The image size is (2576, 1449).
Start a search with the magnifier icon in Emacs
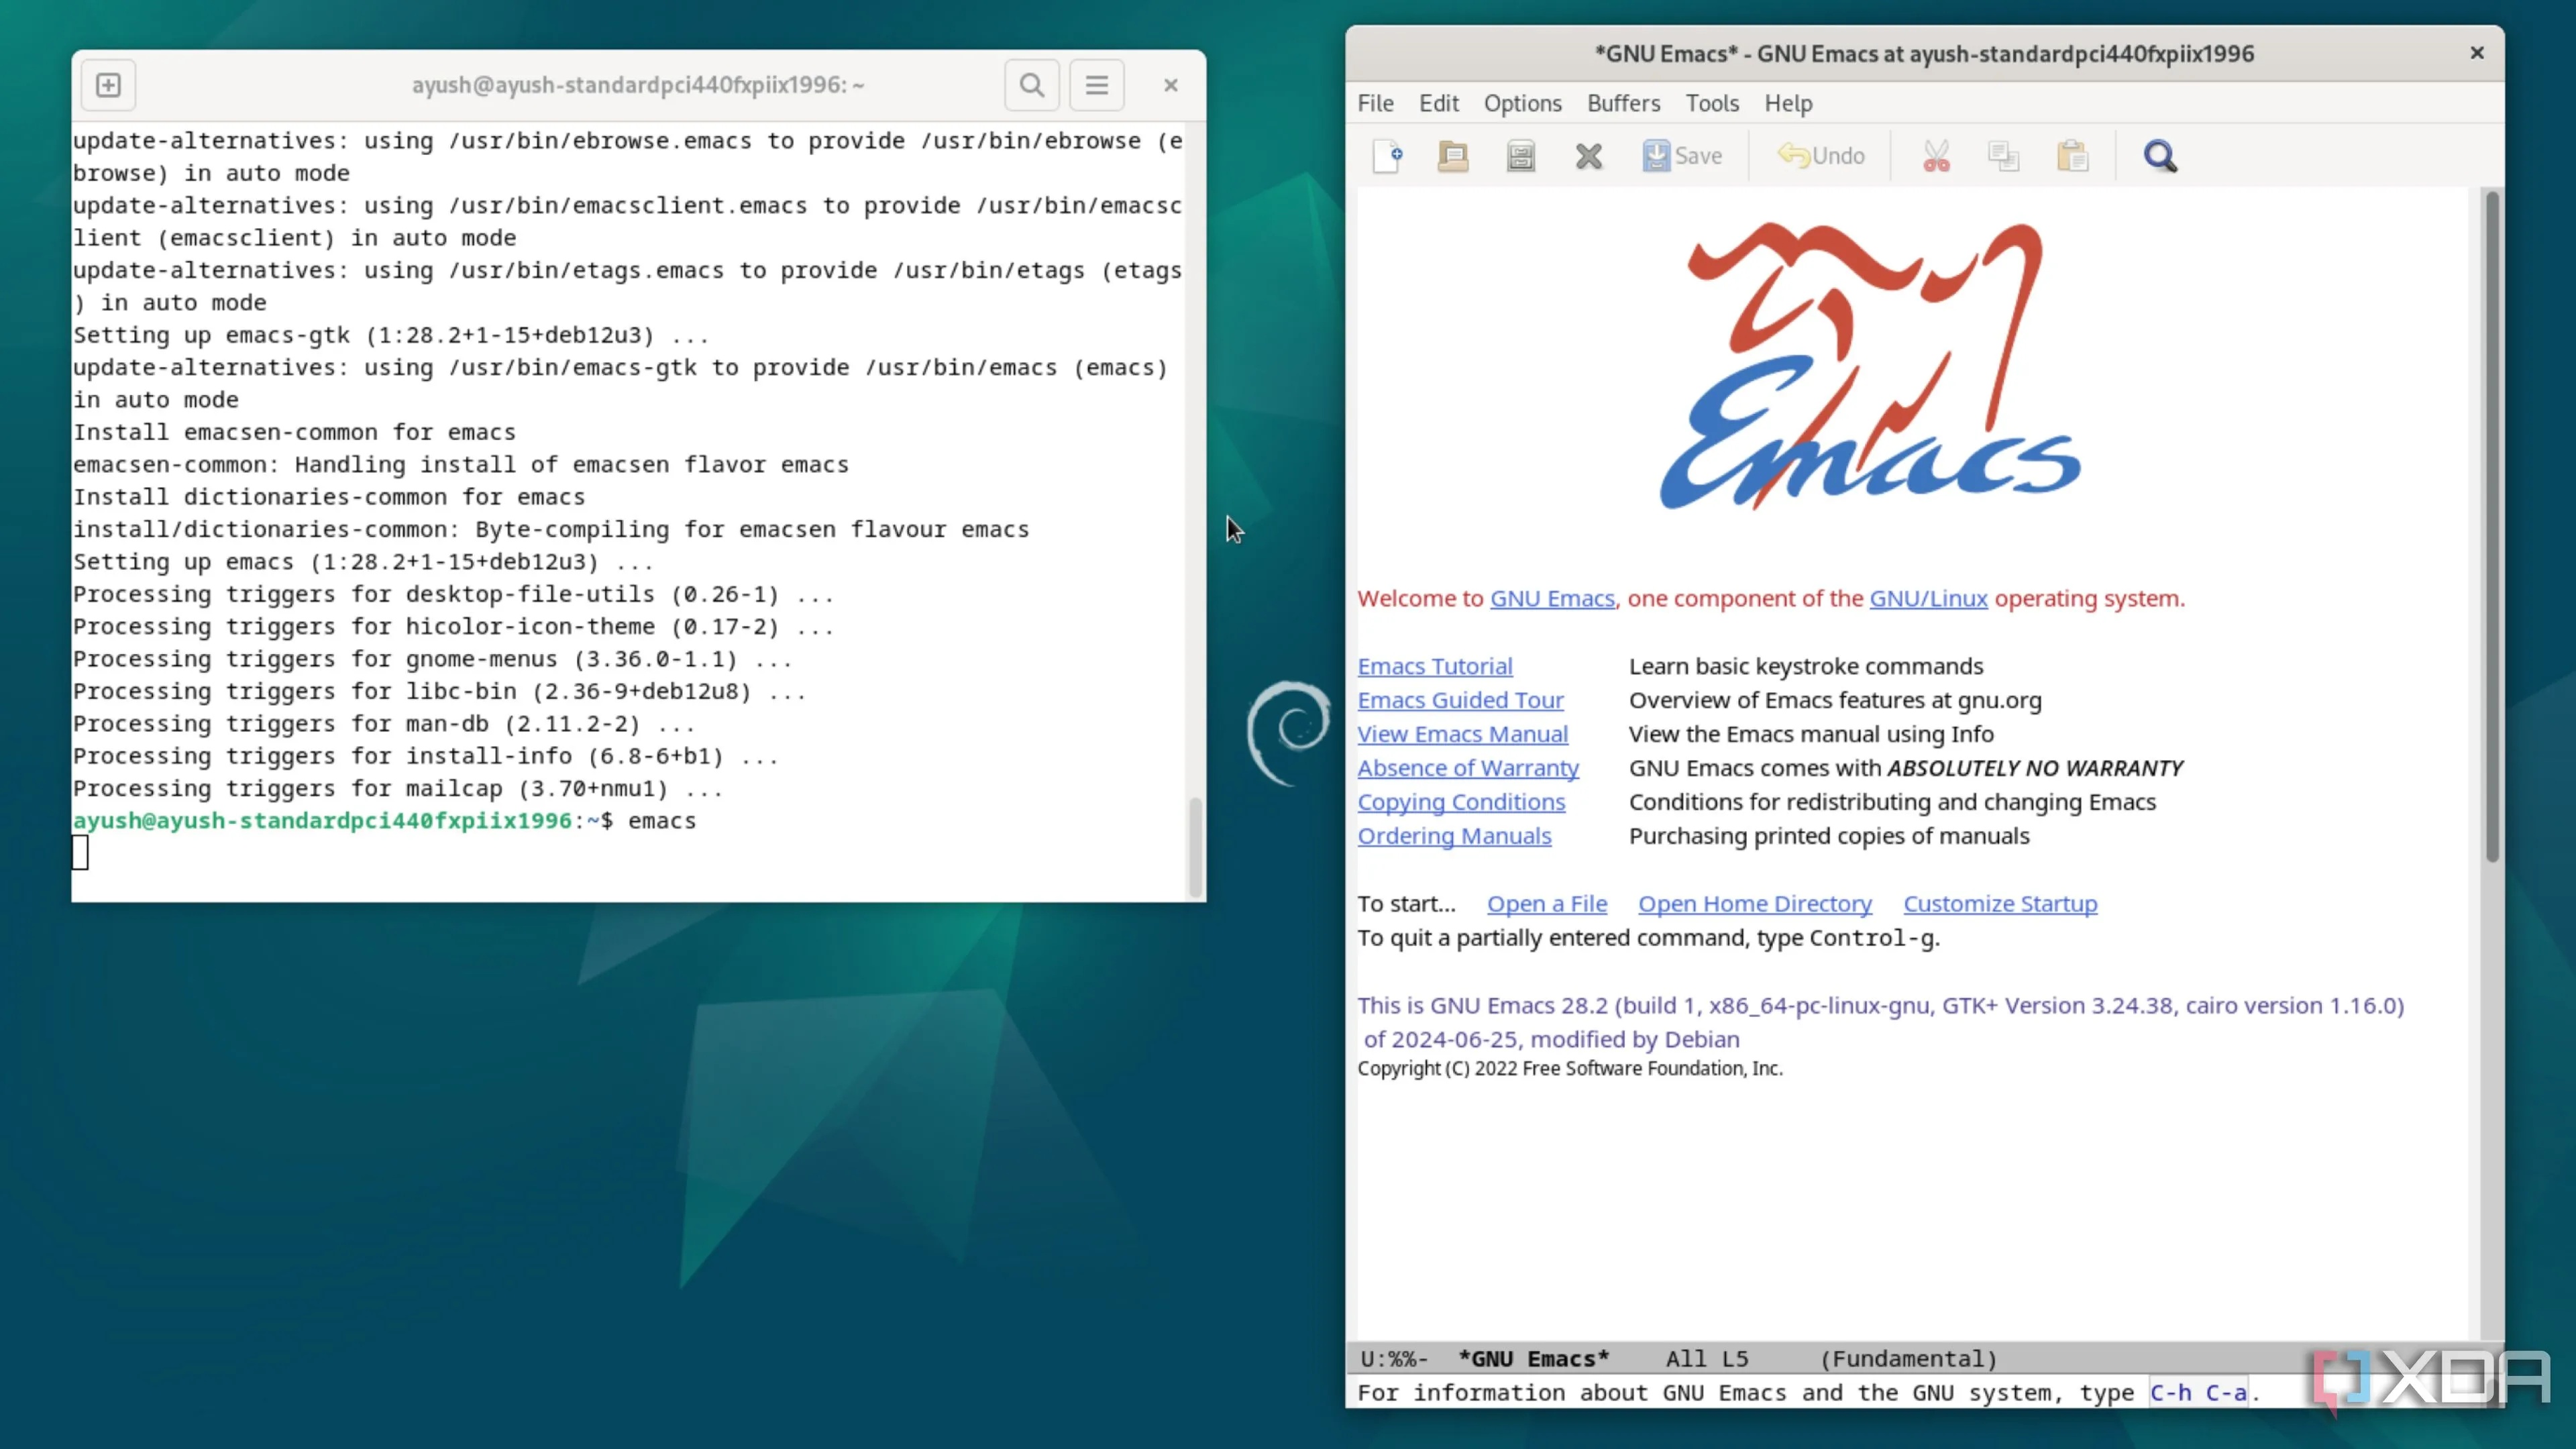[2160, 156]
